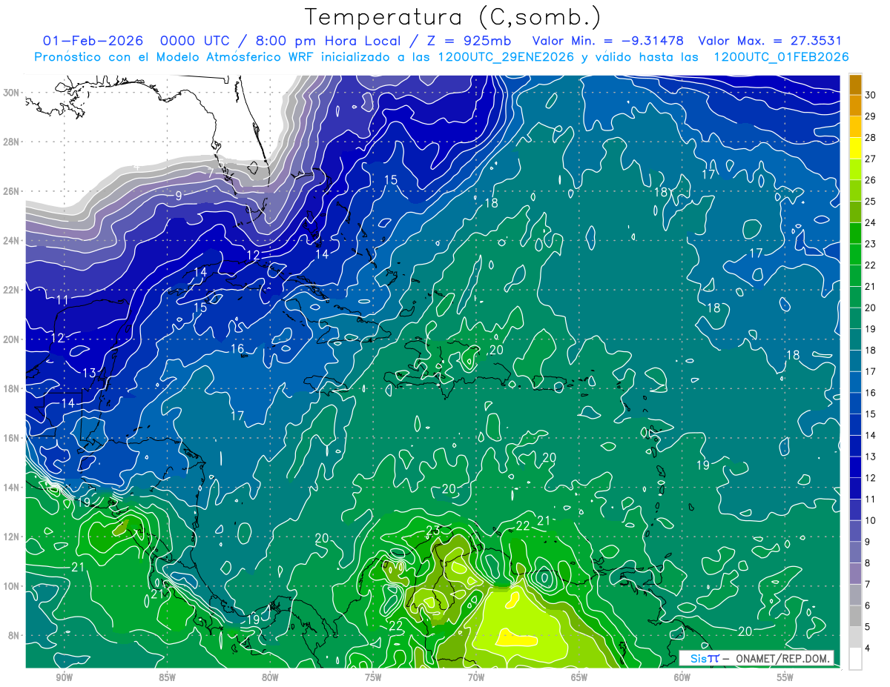Click the '18N' latitude axis label
Screen dimensions: 890x687
coord(12,388)
